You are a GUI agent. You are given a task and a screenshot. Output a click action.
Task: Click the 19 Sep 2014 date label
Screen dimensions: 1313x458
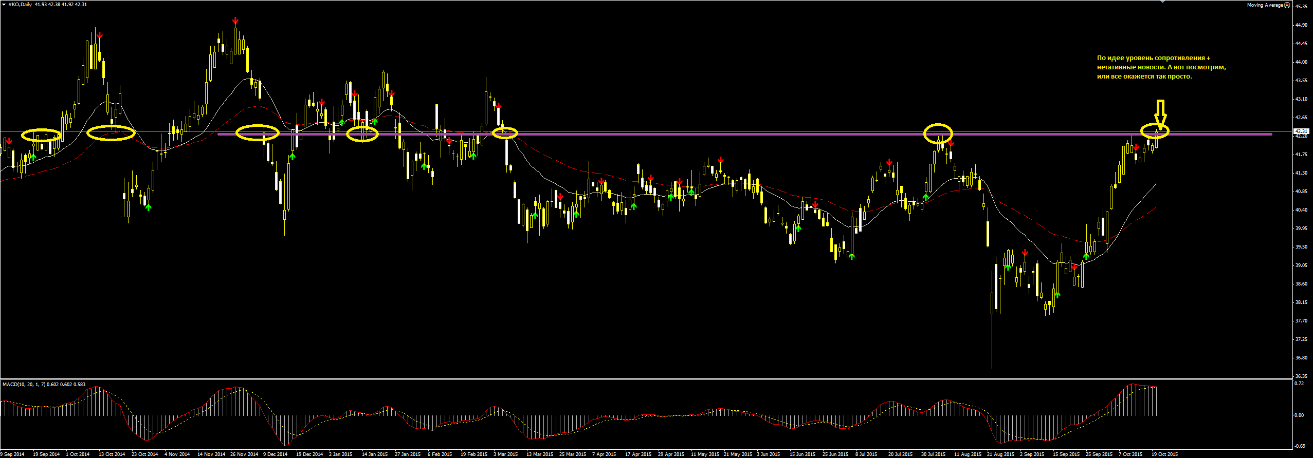[46, 454]
